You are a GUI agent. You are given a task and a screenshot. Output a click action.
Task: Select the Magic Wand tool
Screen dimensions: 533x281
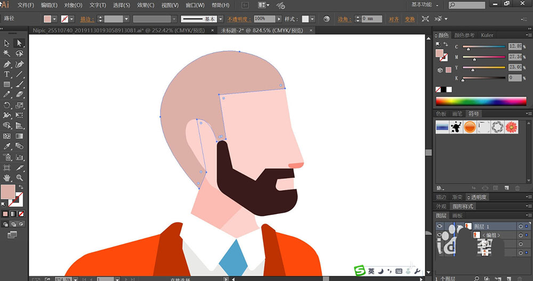coord(7,53)
